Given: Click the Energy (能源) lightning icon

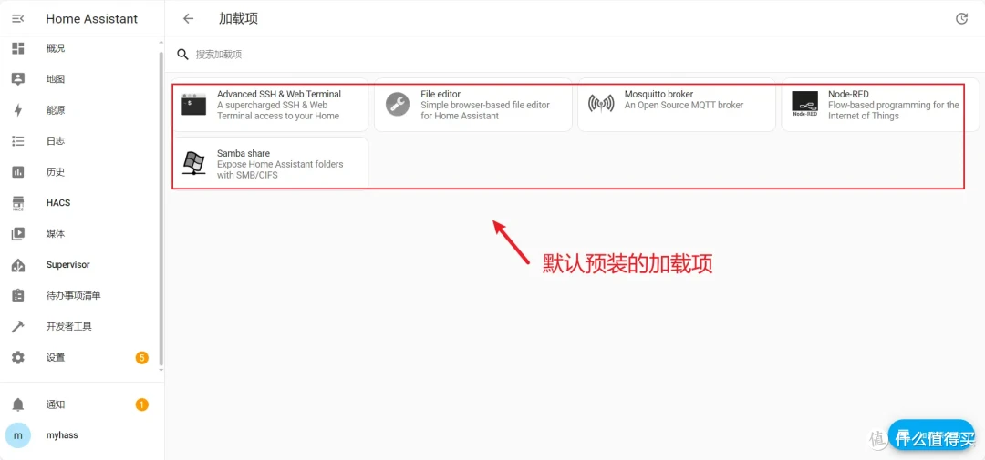Looking at the screenshot, I should (18, 110).
